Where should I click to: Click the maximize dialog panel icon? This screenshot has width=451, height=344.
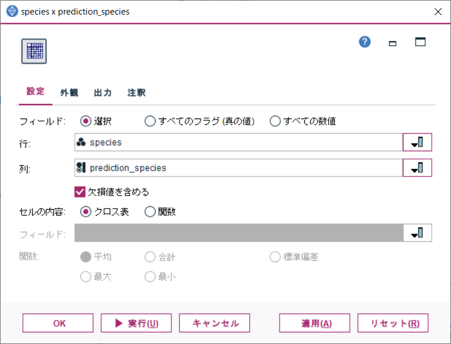click(x=420, y=42)
